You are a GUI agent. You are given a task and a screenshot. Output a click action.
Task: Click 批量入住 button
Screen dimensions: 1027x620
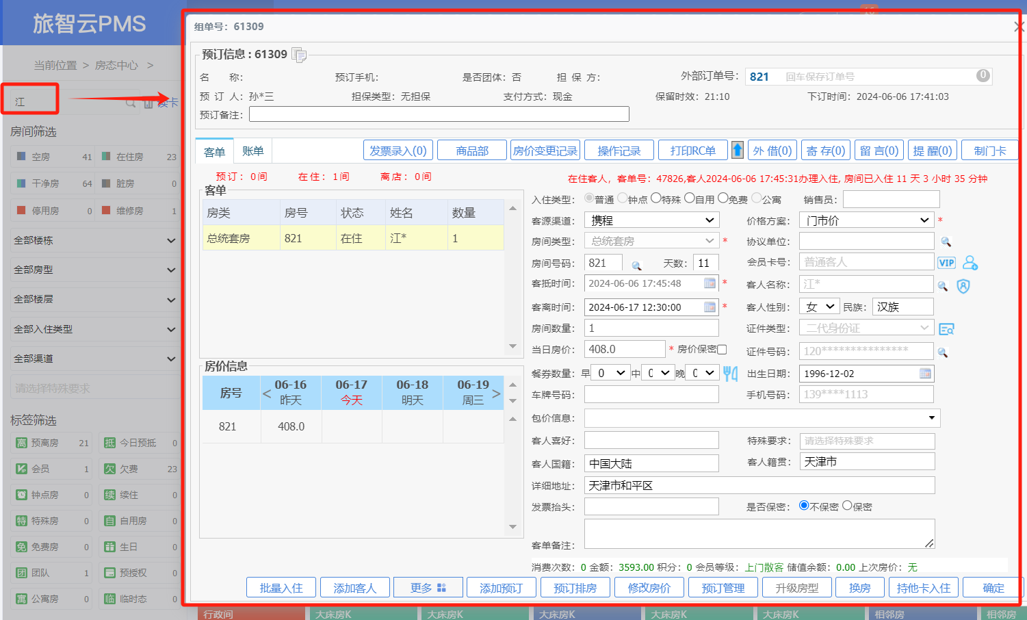click(281, 588)
